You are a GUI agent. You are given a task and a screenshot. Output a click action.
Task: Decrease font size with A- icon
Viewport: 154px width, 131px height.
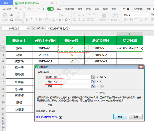pyautogui.click(x=67, y=15)
